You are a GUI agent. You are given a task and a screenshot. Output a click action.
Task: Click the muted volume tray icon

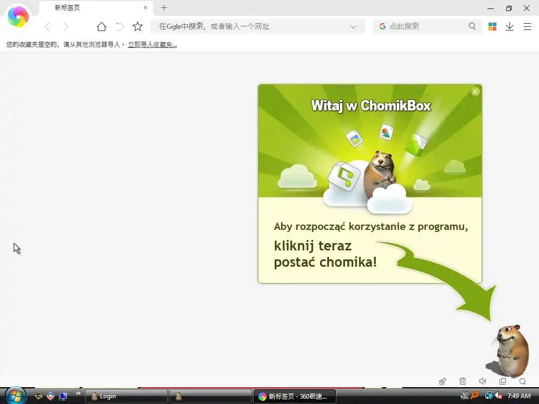pos(498,396)
